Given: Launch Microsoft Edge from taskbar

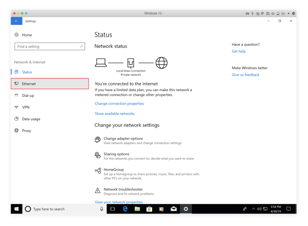Looking at the screenshot, I should click(125, 209).
